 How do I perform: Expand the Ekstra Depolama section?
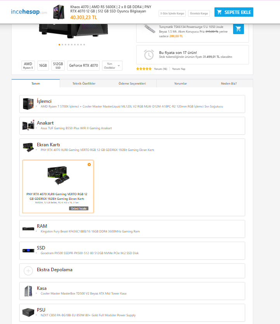132,271
